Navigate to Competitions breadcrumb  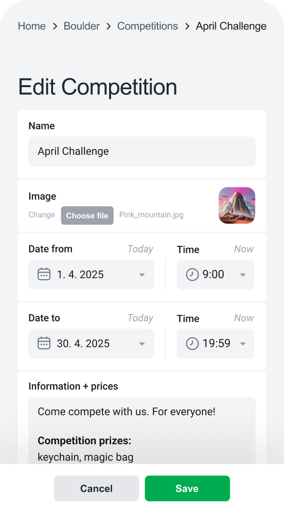click(147, 26)
